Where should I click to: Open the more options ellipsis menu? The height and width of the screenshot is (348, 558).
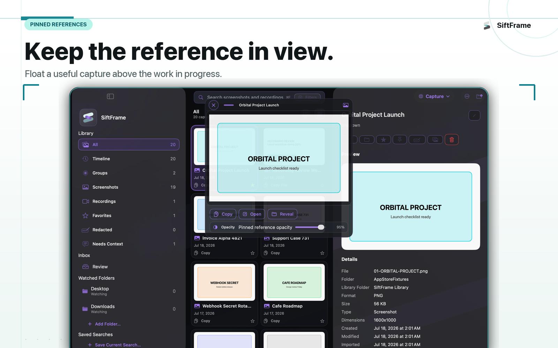click(467, 96)
